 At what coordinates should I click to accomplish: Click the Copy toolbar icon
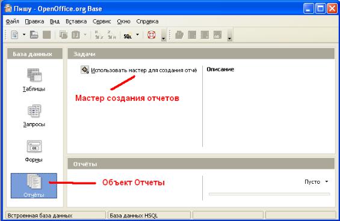(63, 35)
